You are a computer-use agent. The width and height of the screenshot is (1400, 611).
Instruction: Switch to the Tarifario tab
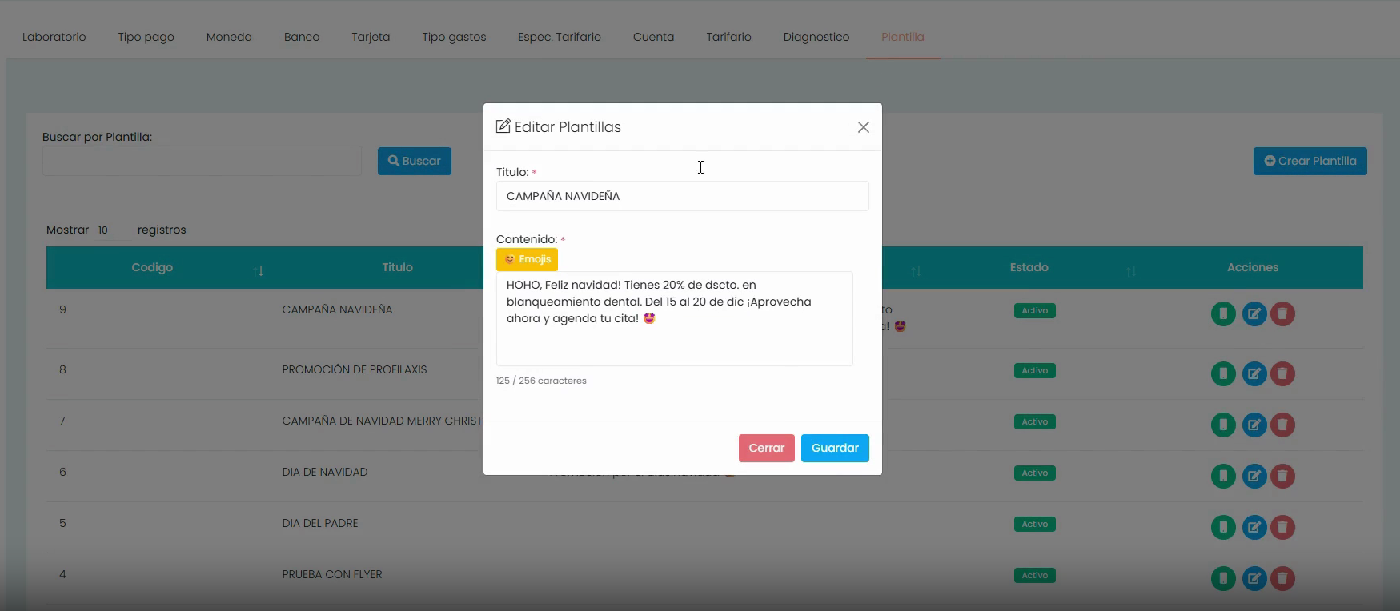(x=728, y=37)
